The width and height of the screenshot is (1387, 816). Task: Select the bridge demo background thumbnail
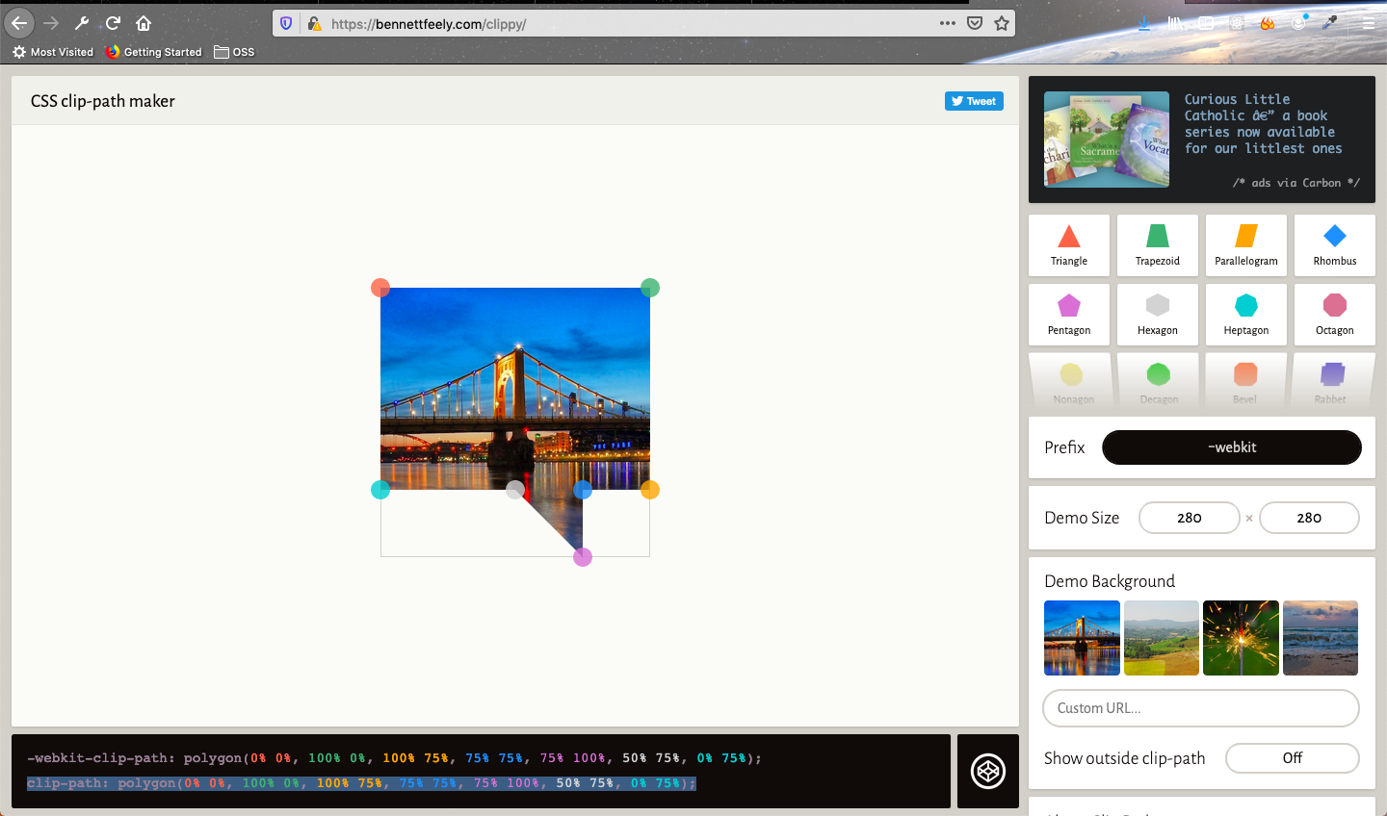click(x=1082, y=638)
